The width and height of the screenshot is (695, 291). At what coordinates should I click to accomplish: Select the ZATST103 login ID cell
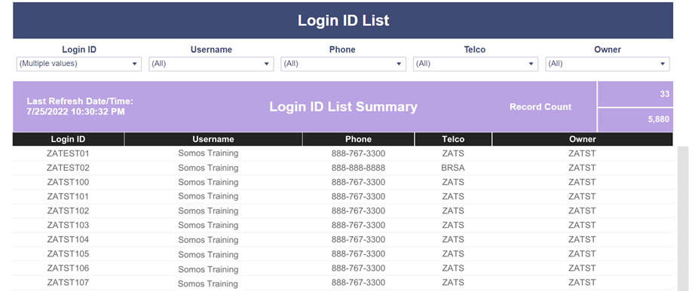69,225
